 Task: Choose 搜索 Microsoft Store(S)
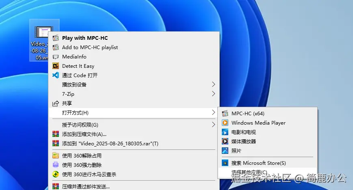[267, 163]
